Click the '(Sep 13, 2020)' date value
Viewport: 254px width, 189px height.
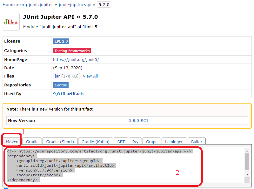(68, 68)
